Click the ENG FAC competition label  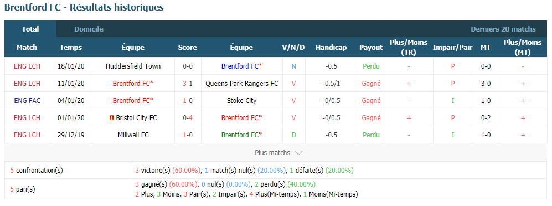point(27,101)
